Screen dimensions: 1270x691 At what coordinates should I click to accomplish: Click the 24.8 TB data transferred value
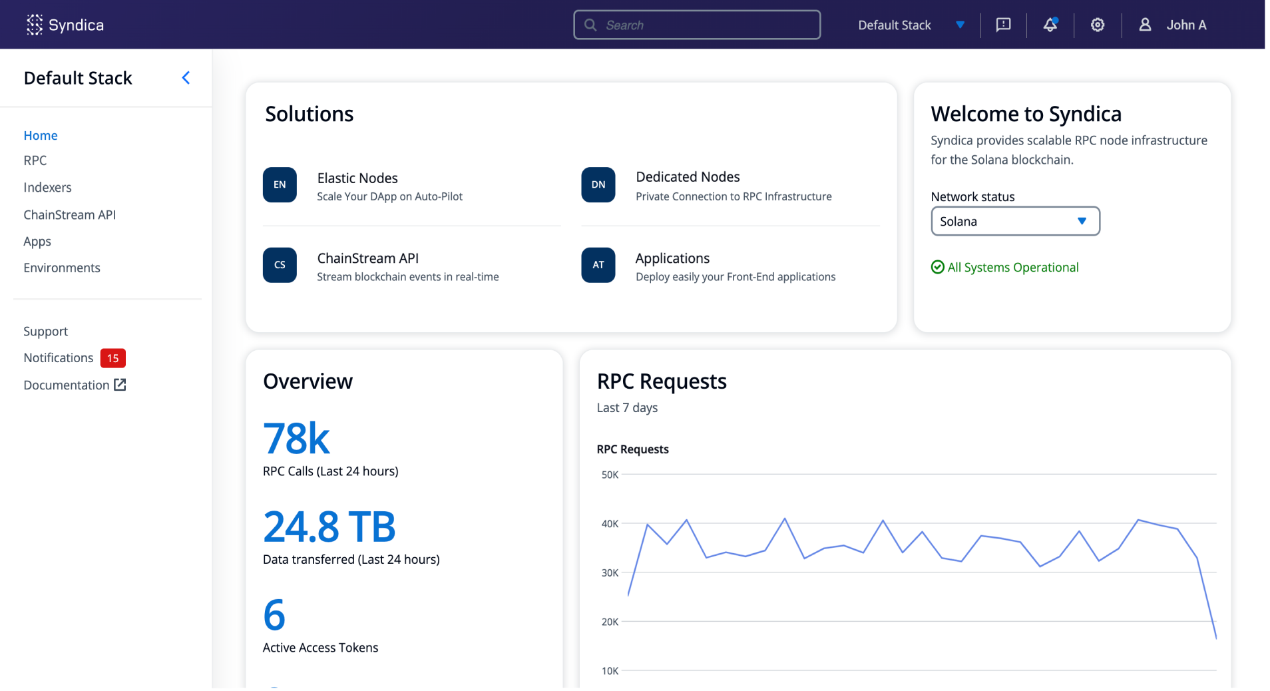pyautogui.click(x=329, y=527)
